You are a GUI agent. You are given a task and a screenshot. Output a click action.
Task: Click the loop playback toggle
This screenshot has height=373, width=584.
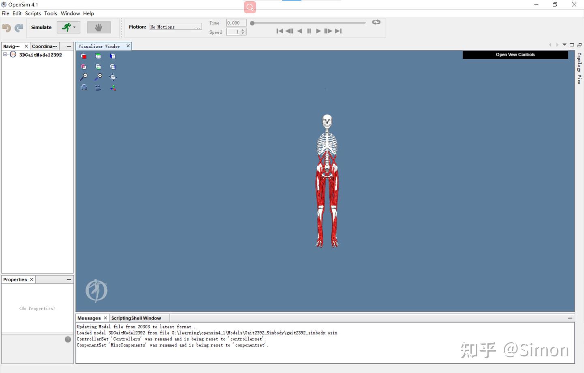coord(376,22)
